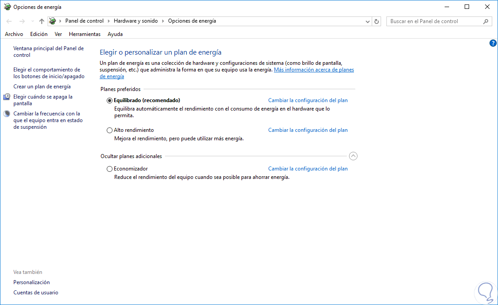Click text 'Reduce el rendimiento del equipo cuando sea posible'
Viewport: 498px width, 305px height.
point(202,177)
